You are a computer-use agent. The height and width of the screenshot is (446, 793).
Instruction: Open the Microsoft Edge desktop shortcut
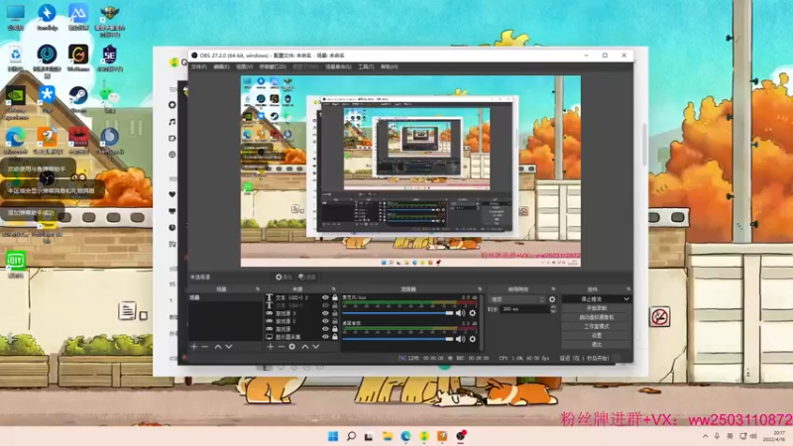(x=16, y=141)
